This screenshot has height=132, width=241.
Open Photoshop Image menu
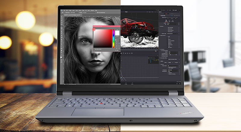coord(70,11)
